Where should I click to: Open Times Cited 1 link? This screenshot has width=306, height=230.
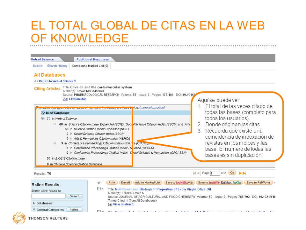[x=127, y=201]
